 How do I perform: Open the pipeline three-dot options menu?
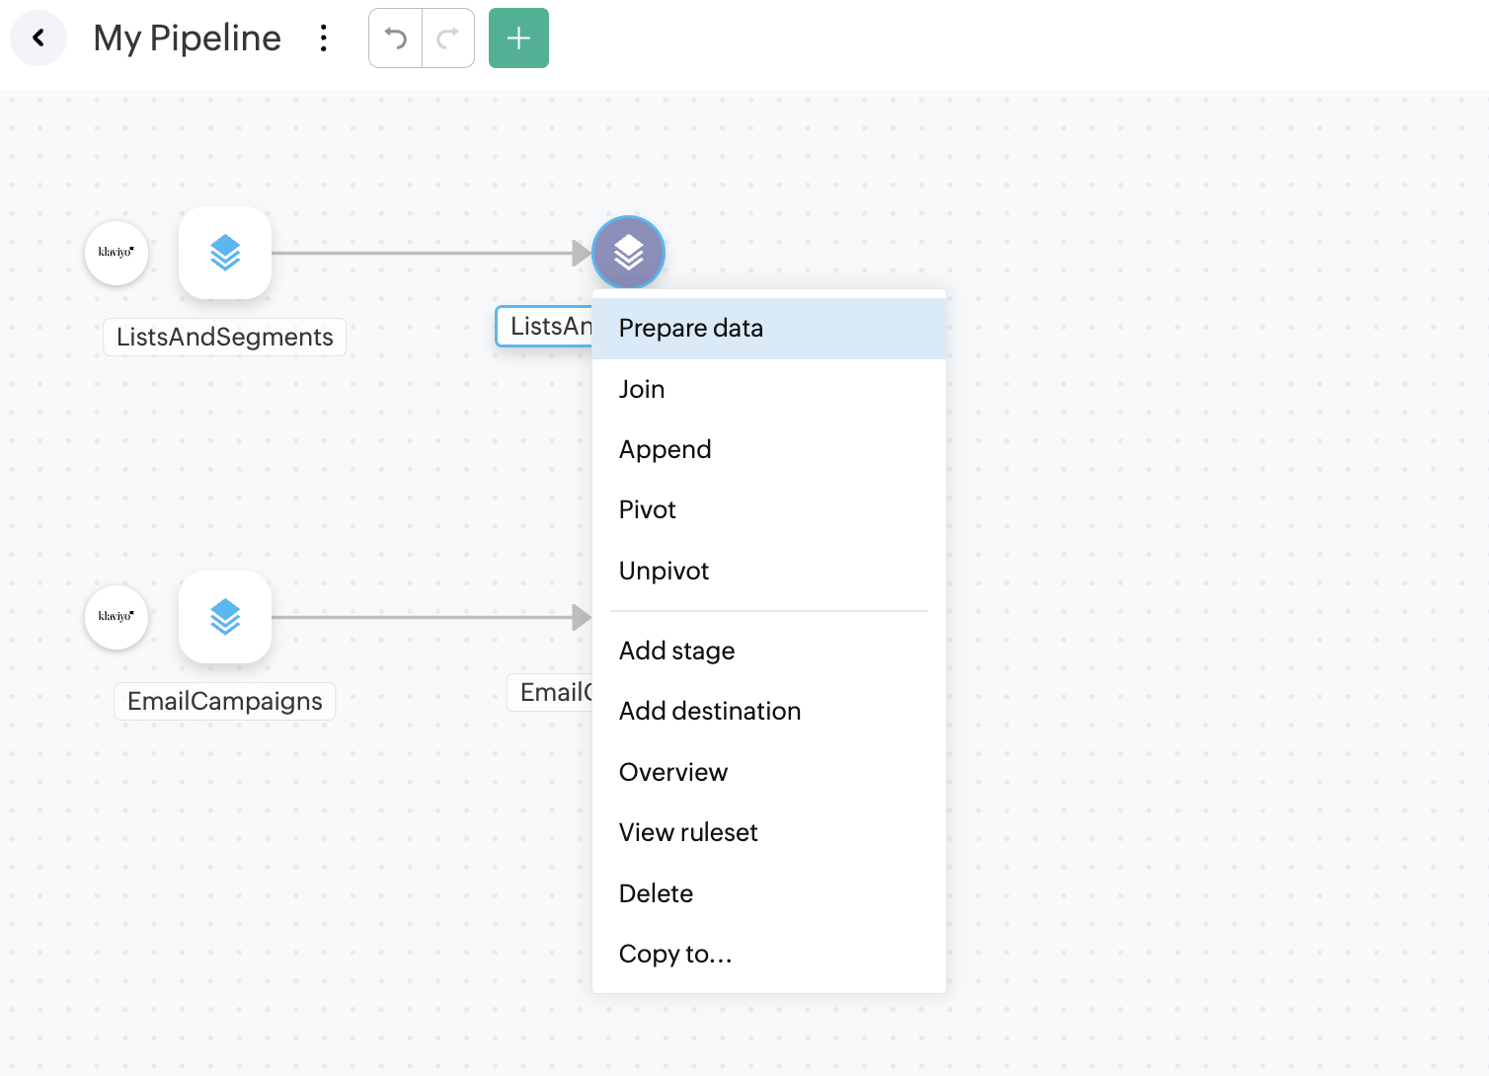pyautogui.click(x=323, y=38)
